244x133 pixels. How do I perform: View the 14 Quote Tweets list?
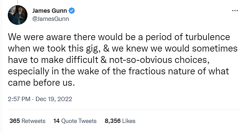pos(75,121)
